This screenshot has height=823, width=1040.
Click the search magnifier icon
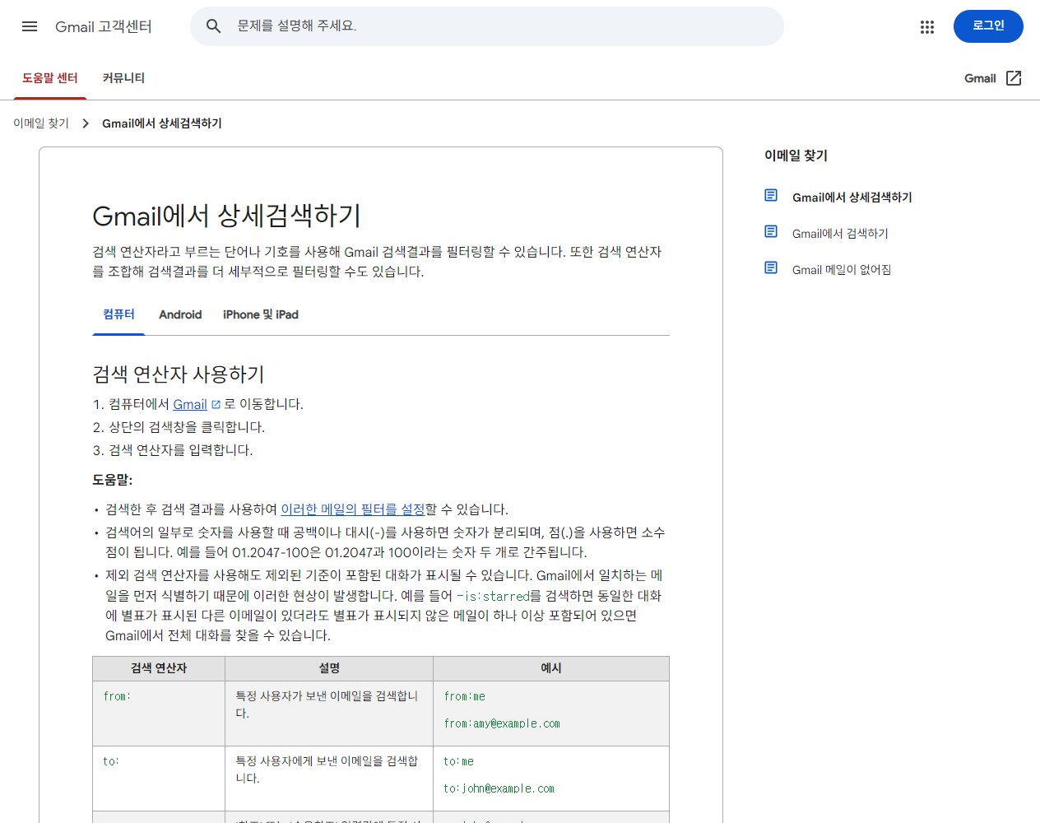pyautogui.click(x=213, y=26)
